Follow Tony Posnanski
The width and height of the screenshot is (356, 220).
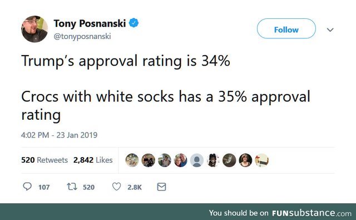(x=286, y=28)
